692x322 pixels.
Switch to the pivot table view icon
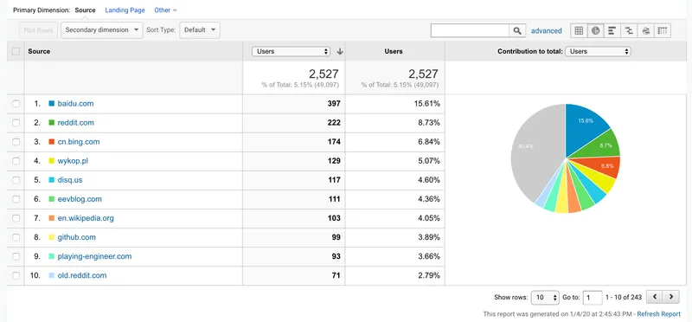coord(662,30)
